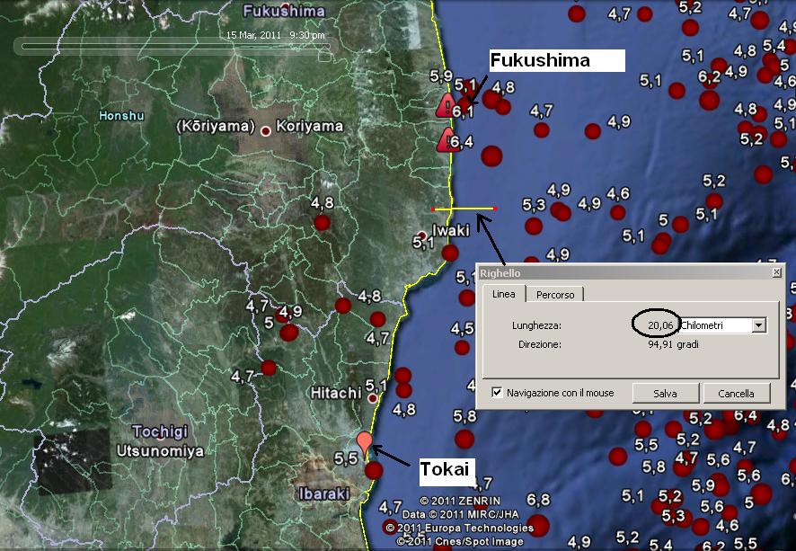Switch to the Linea tab
This screenshot has height=551, width=796.
tap(503, 294)
